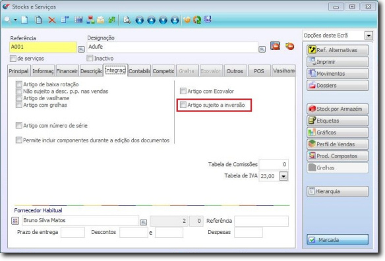Screen dimensions: 385x261
Task: Switch to the Descrição tab
Action: pyautogui.click(x=91, y=71)
